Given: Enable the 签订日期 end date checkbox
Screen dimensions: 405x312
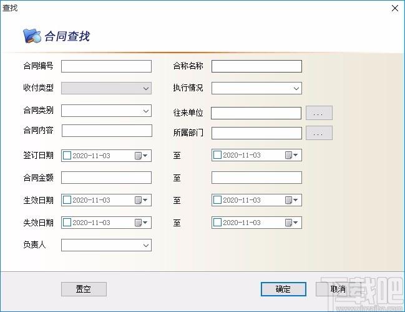Looking at the screenshot, I should click(218, 155).
